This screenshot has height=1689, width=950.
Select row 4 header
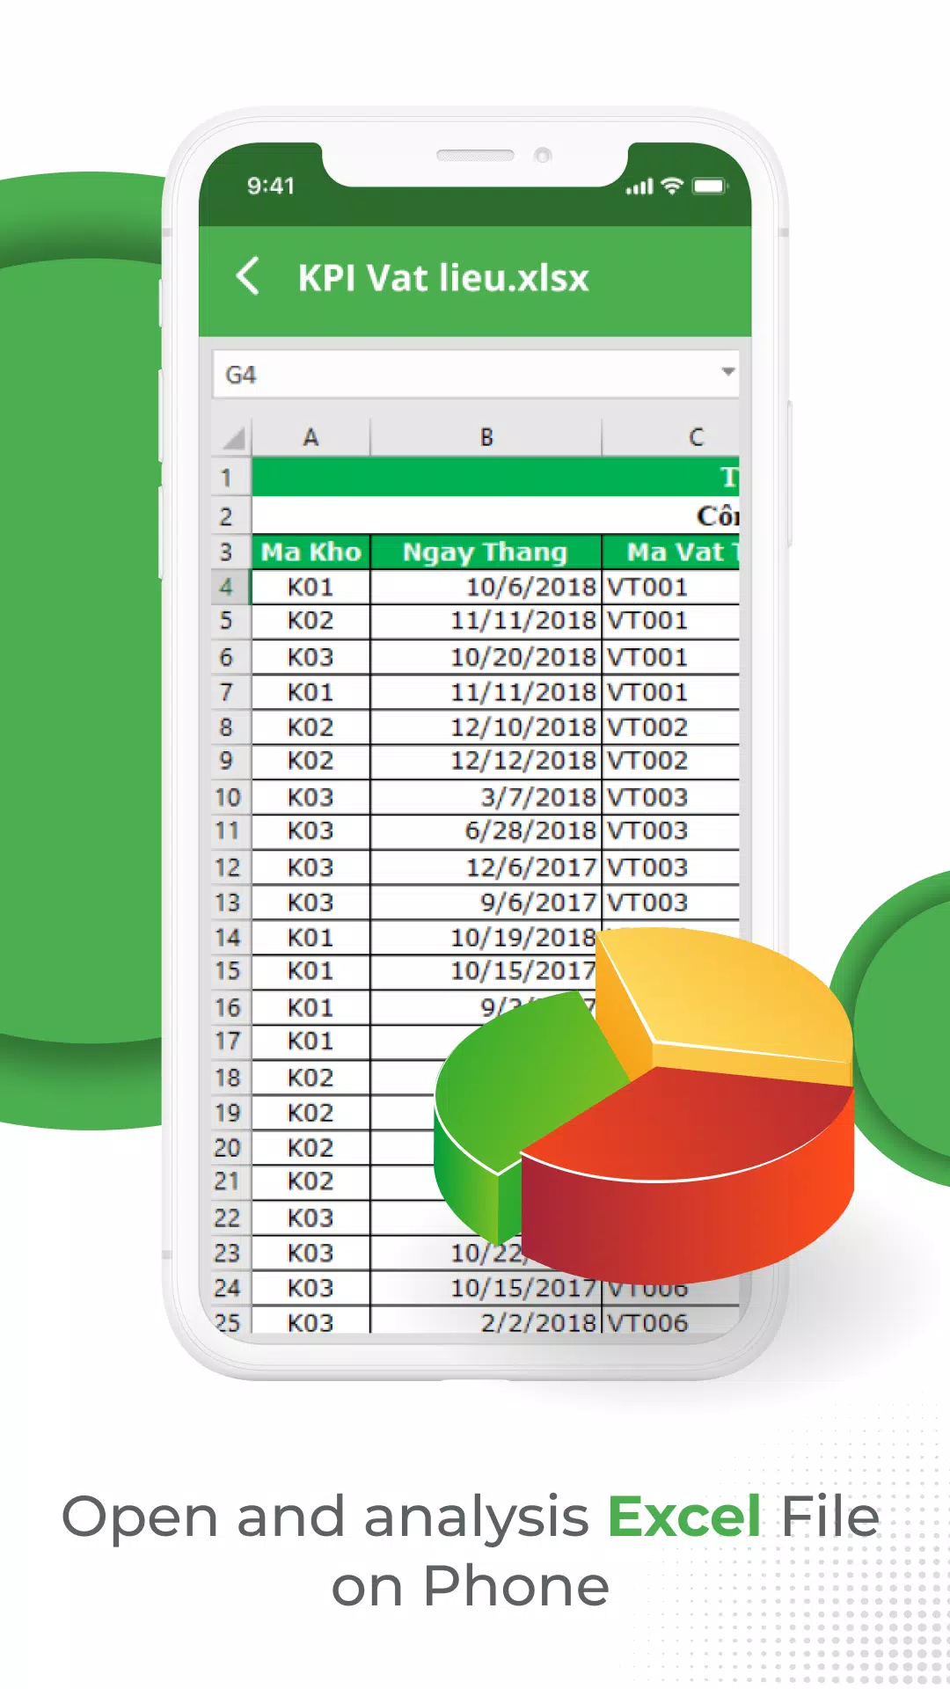[x=231, y=587]
